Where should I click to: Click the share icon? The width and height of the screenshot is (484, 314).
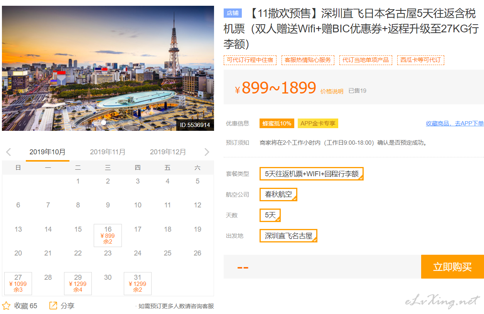click(x=53, y=306)
